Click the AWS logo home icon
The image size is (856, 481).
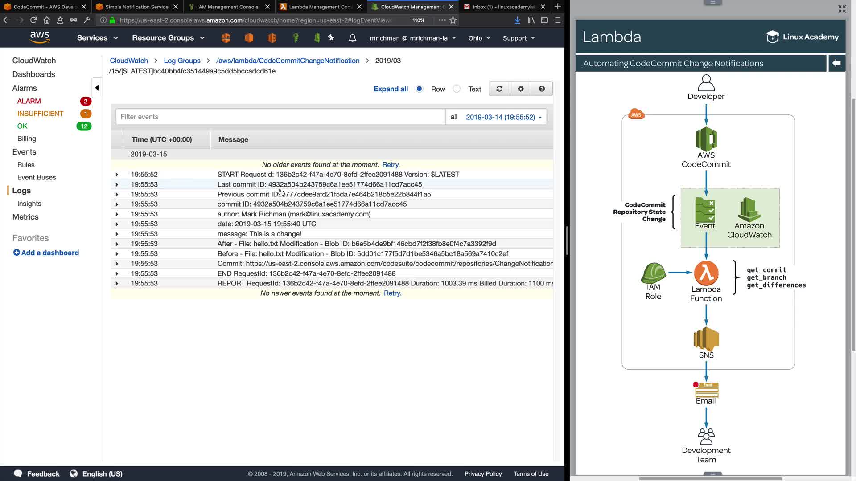point(40,37)
